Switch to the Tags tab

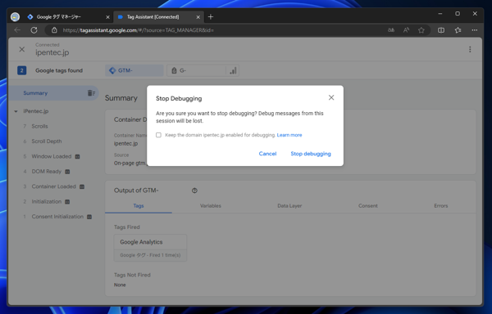139,206
